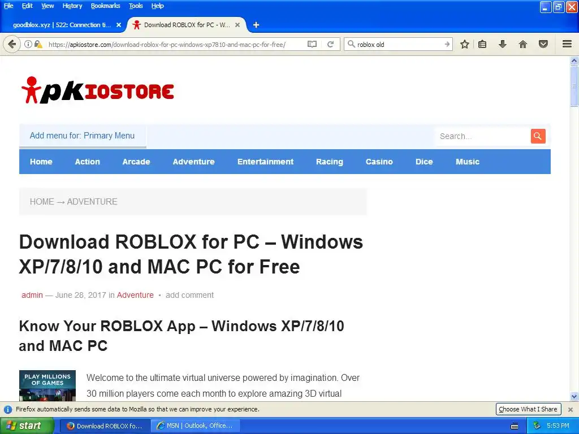Viewport: 579px width, 434px height.
Task: Open the Bookmarks menu
Action: pos(105,6)
